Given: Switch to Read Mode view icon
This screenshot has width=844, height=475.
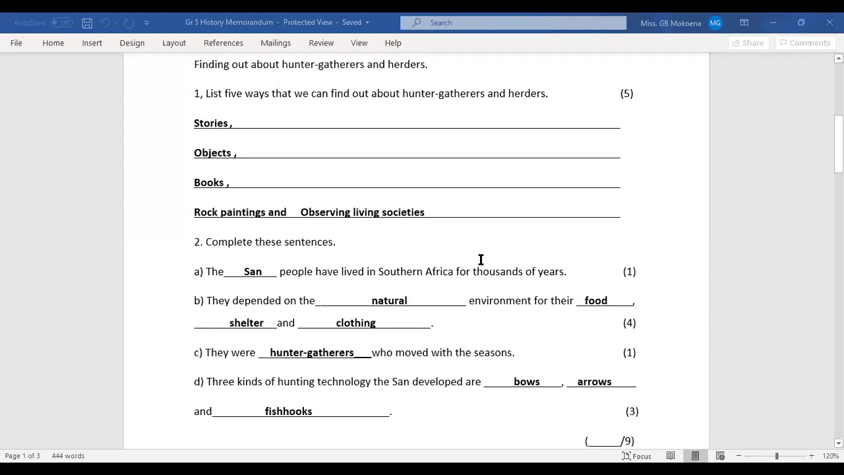Looking at the screenshot, I should [671, 456].
